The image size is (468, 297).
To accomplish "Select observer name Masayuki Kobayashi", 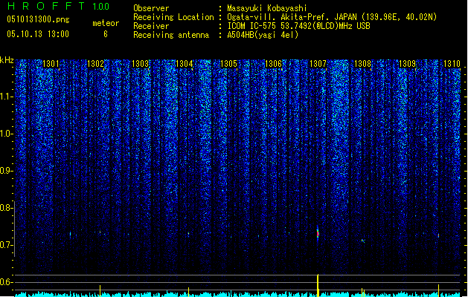I will [267, 8].
